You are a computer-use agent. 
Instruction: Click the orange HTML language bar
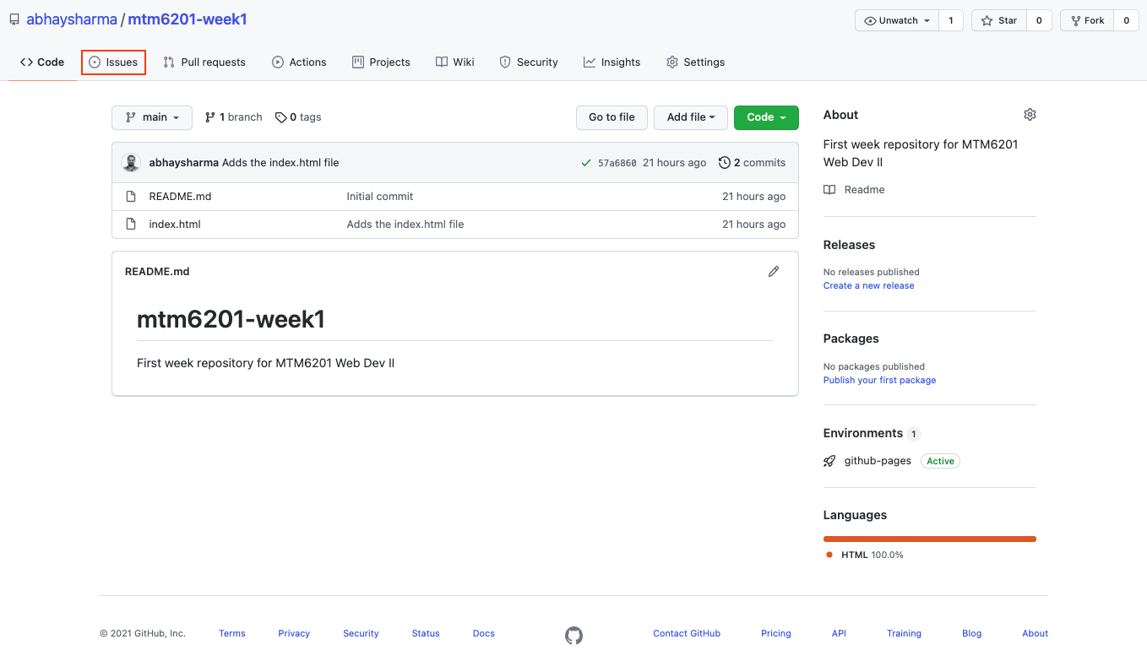930,539
